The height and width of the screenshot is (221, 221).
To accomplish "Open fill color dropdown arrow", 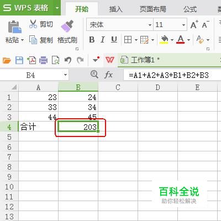I will pos(172,40).
